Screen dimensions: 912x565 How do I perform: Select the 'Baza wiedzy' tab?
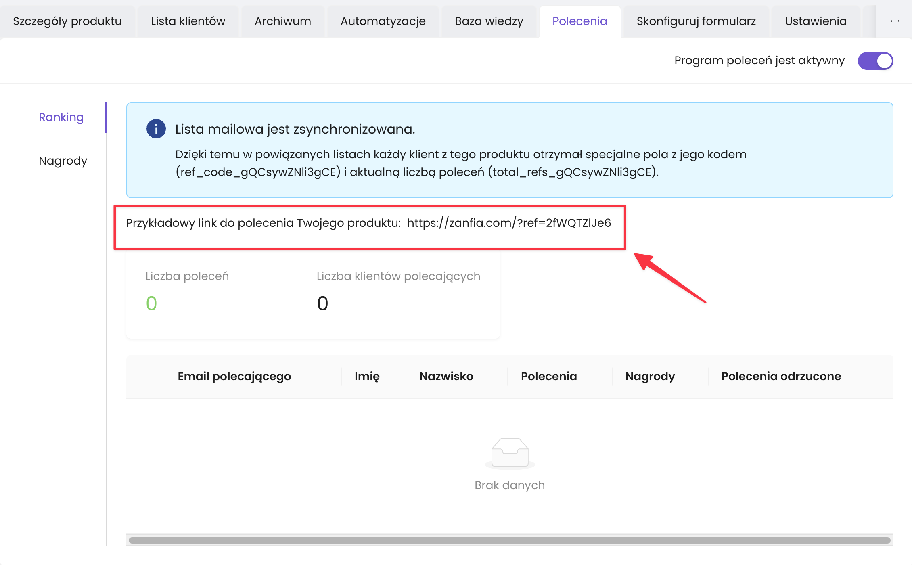click(489, 21)
